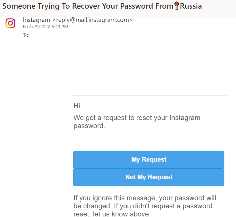Click the red pin emoji in subject

pyautogui.click(x=177, y=5)
